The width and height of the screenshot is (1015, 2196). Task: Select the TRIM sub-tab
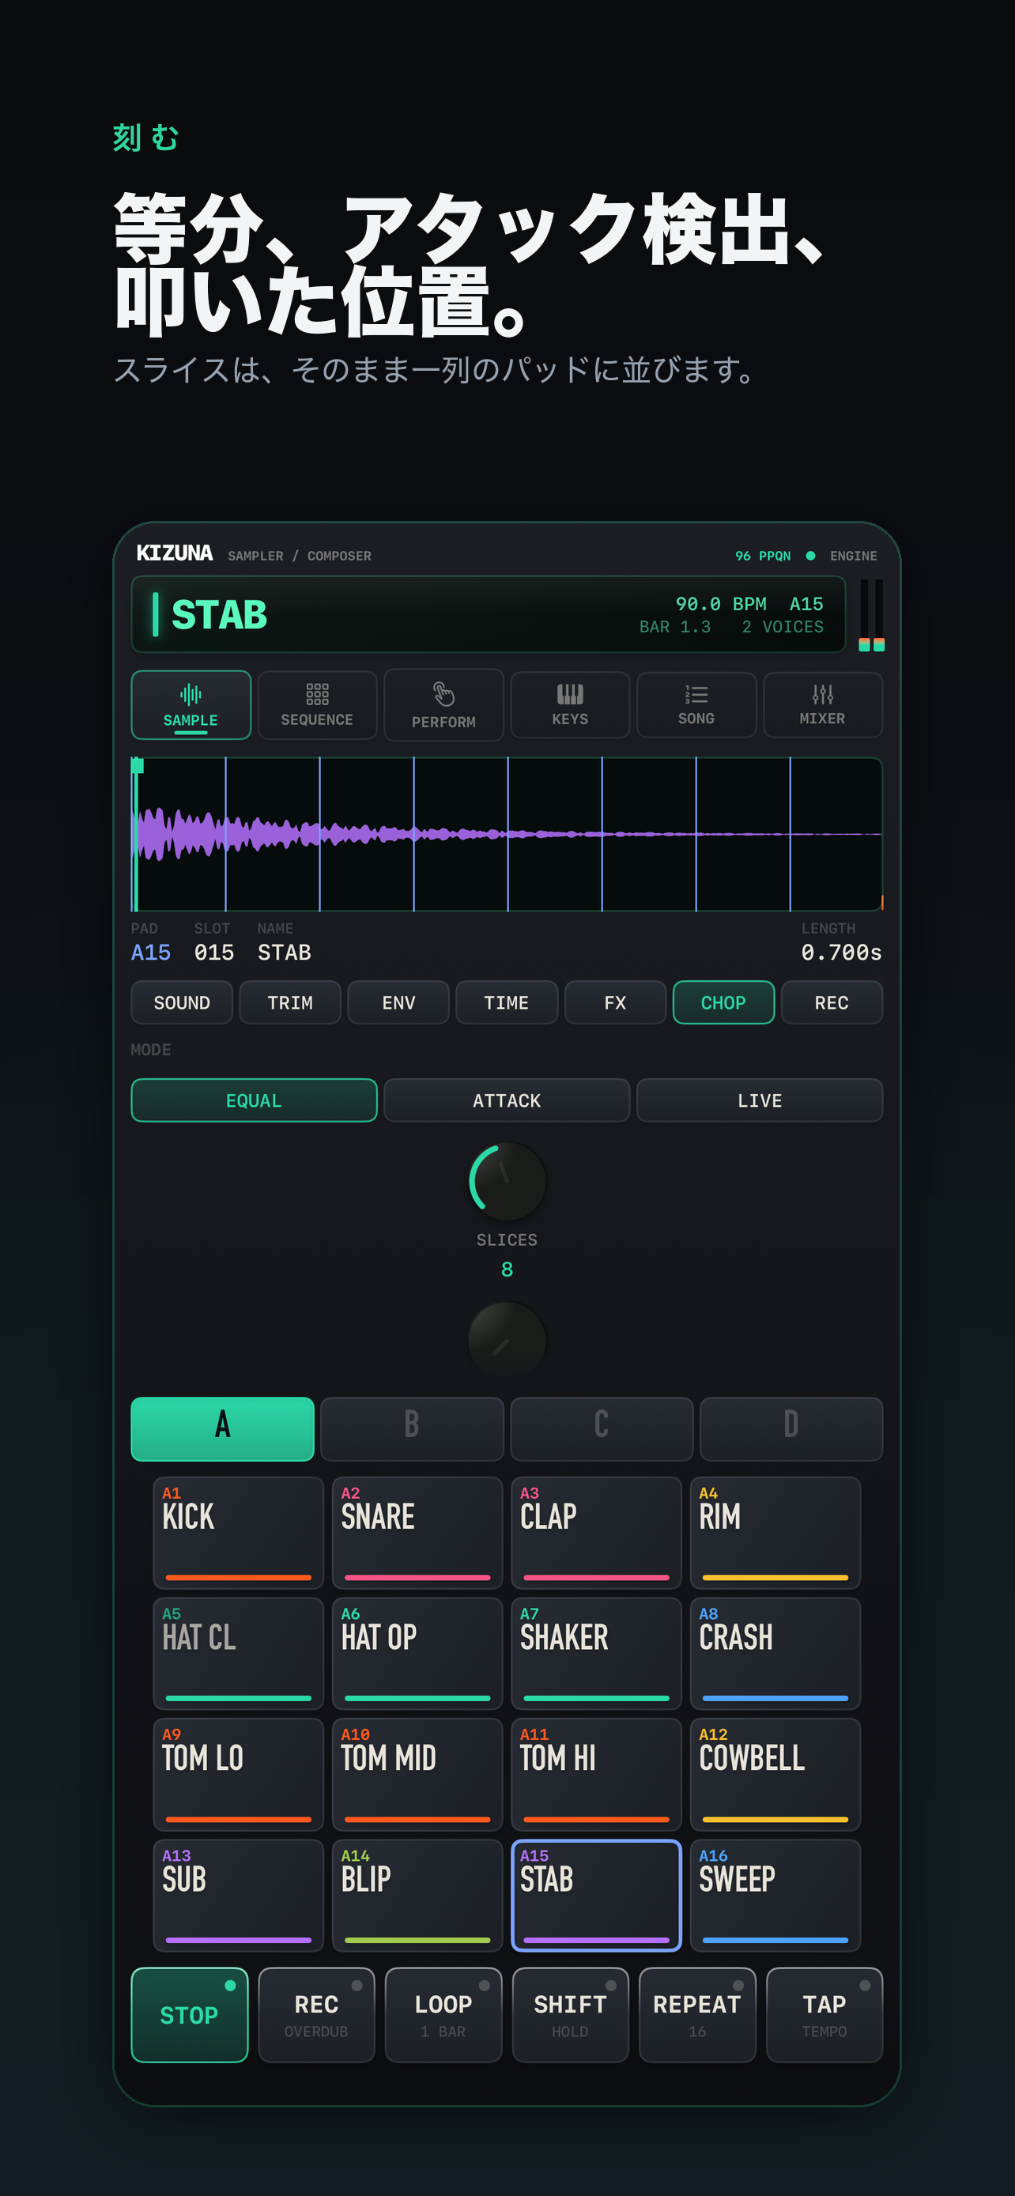[290, 1002]
